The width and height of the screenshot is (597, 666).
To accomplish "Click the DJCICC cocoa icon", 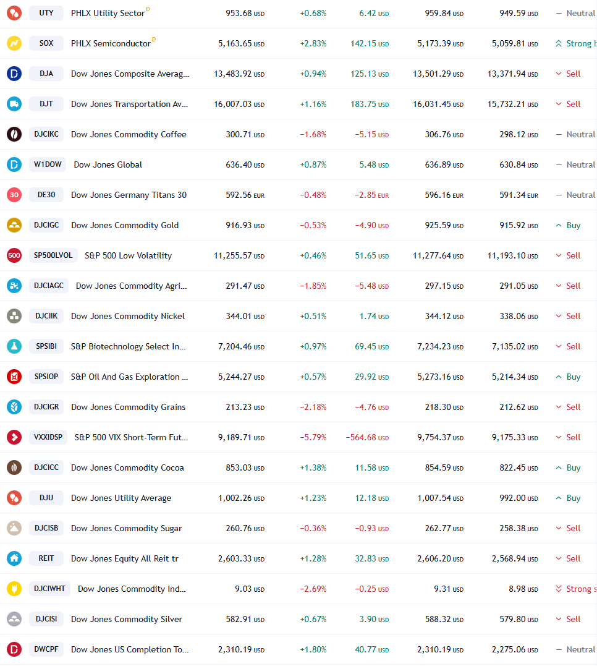I will (x=14, y=467).
